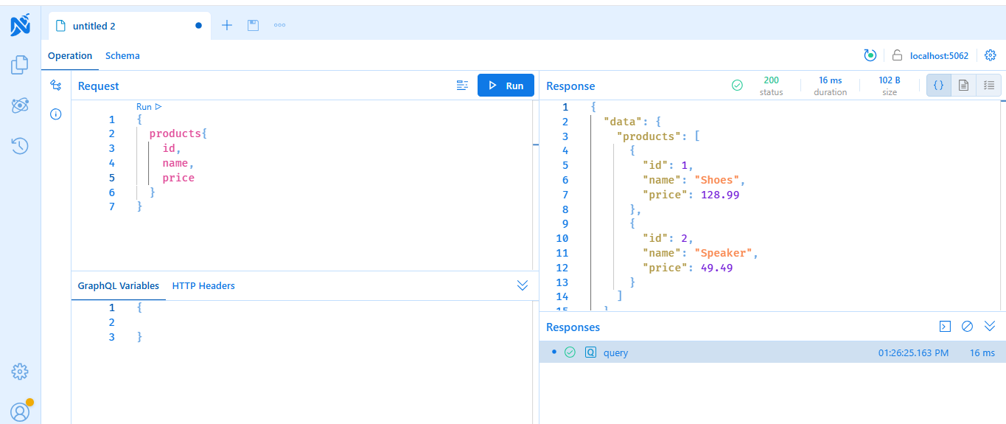Click the "Speaker" value in response
Screen dimensions: 1006x424
[x=725, y=253]
